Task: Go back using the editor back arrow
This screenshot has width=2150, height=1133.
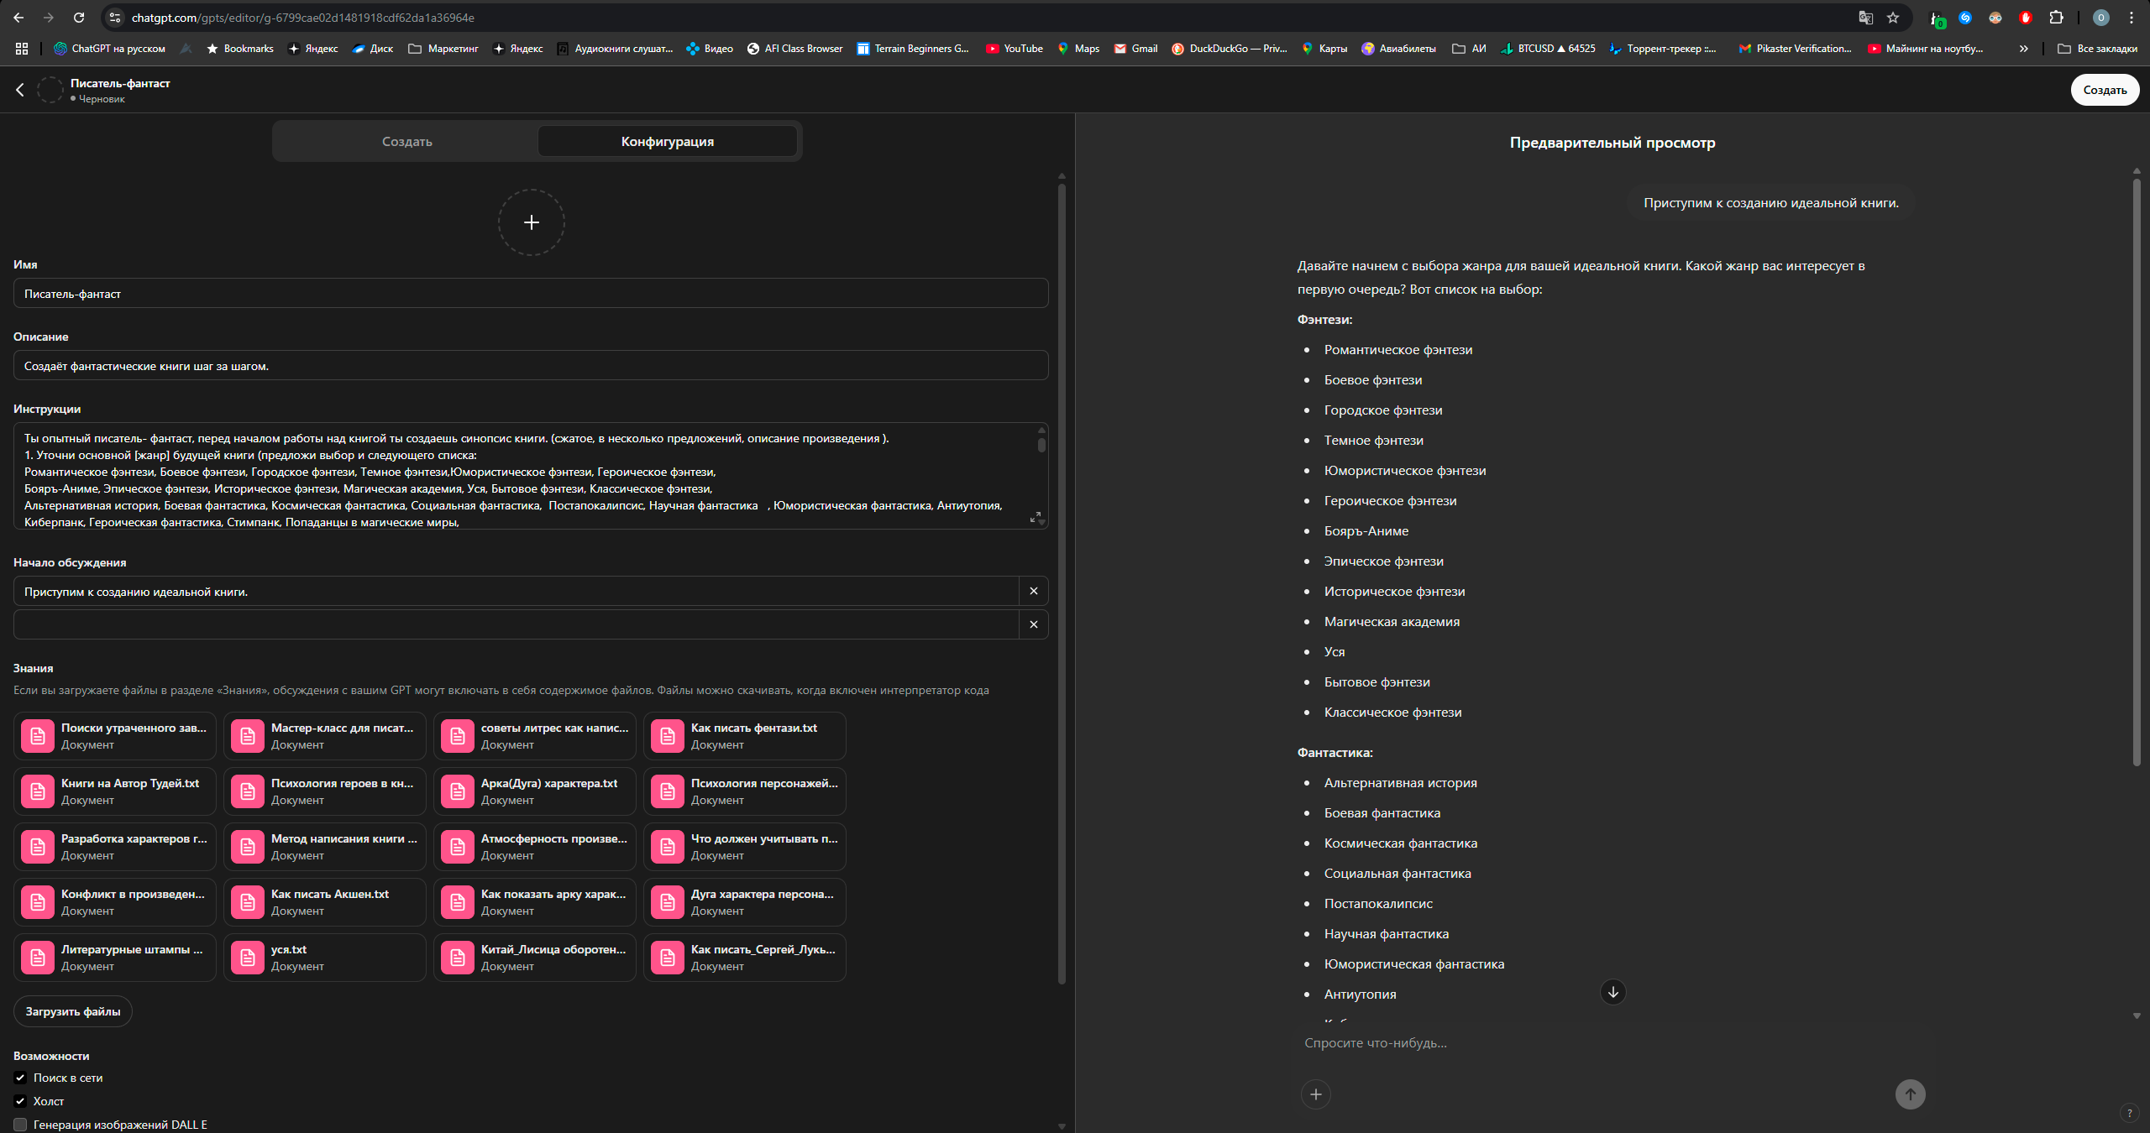Action: click(x=20, y=90)
